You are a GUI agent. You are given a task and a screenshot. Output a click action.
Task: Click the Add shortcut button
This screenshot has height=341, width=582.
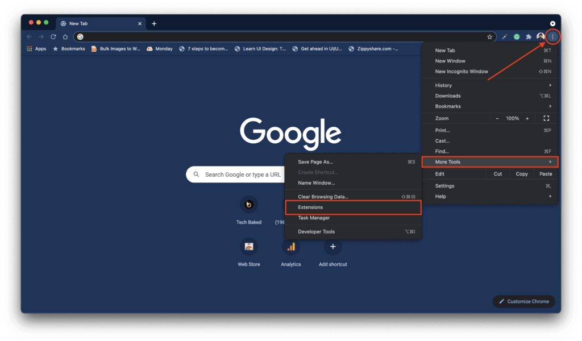(332, 247)
